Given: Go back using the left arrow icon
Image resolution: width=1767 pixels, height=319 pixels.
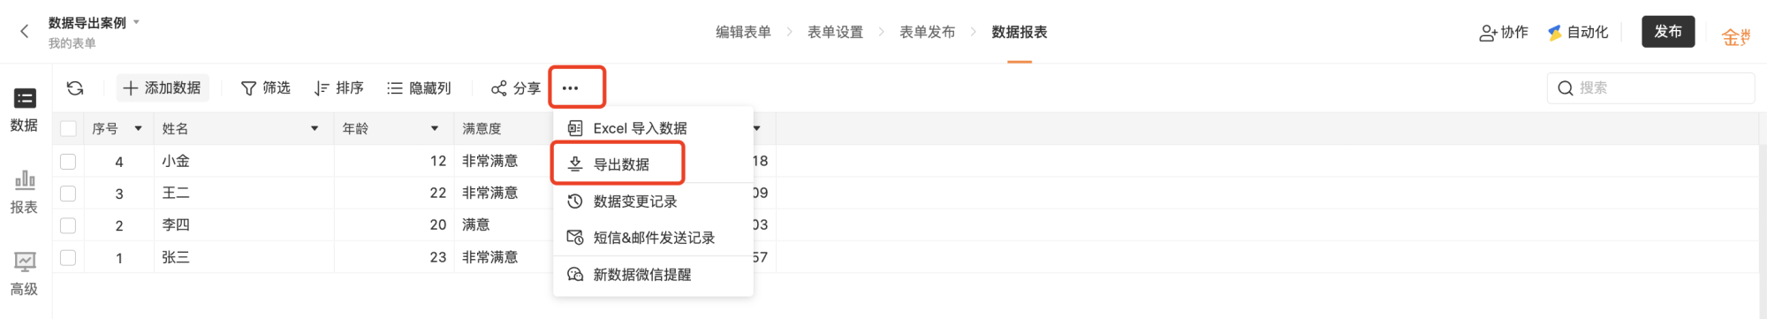Looking at the screenshot, I should [x=25, y=32].
